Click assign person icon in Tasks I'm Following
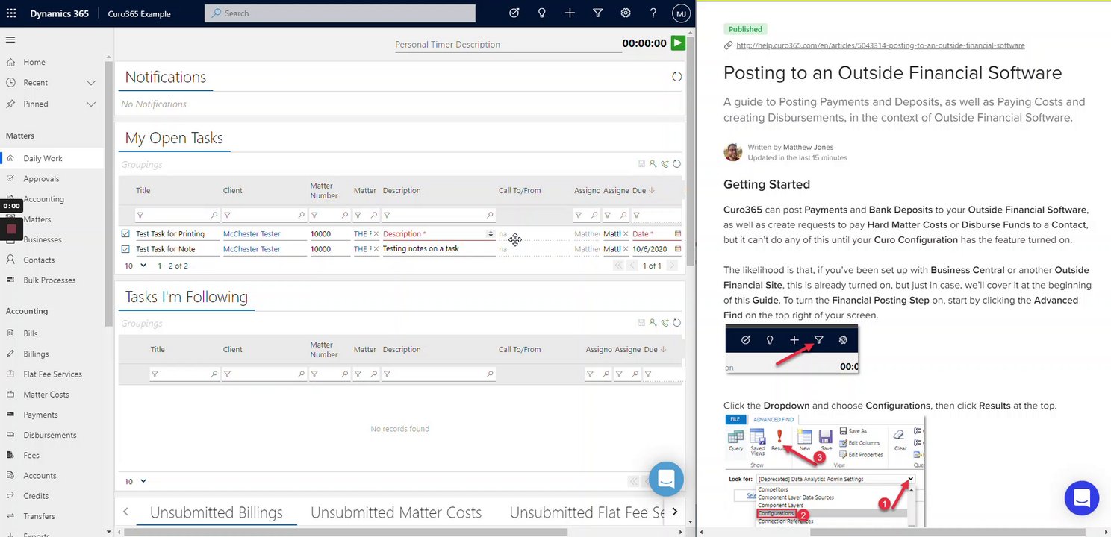 click(653, 323)
